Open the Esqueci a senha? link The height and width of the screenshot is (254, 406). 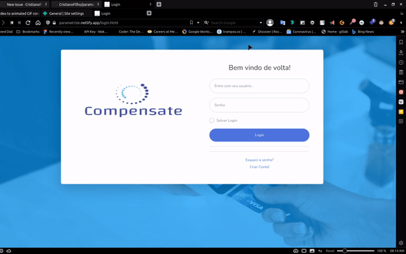pos(259,160)
